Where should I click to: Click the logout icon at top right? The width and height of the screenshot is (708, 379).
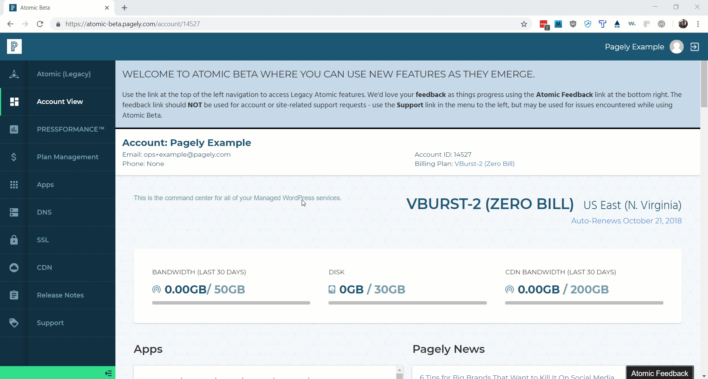tap(695, 47)
